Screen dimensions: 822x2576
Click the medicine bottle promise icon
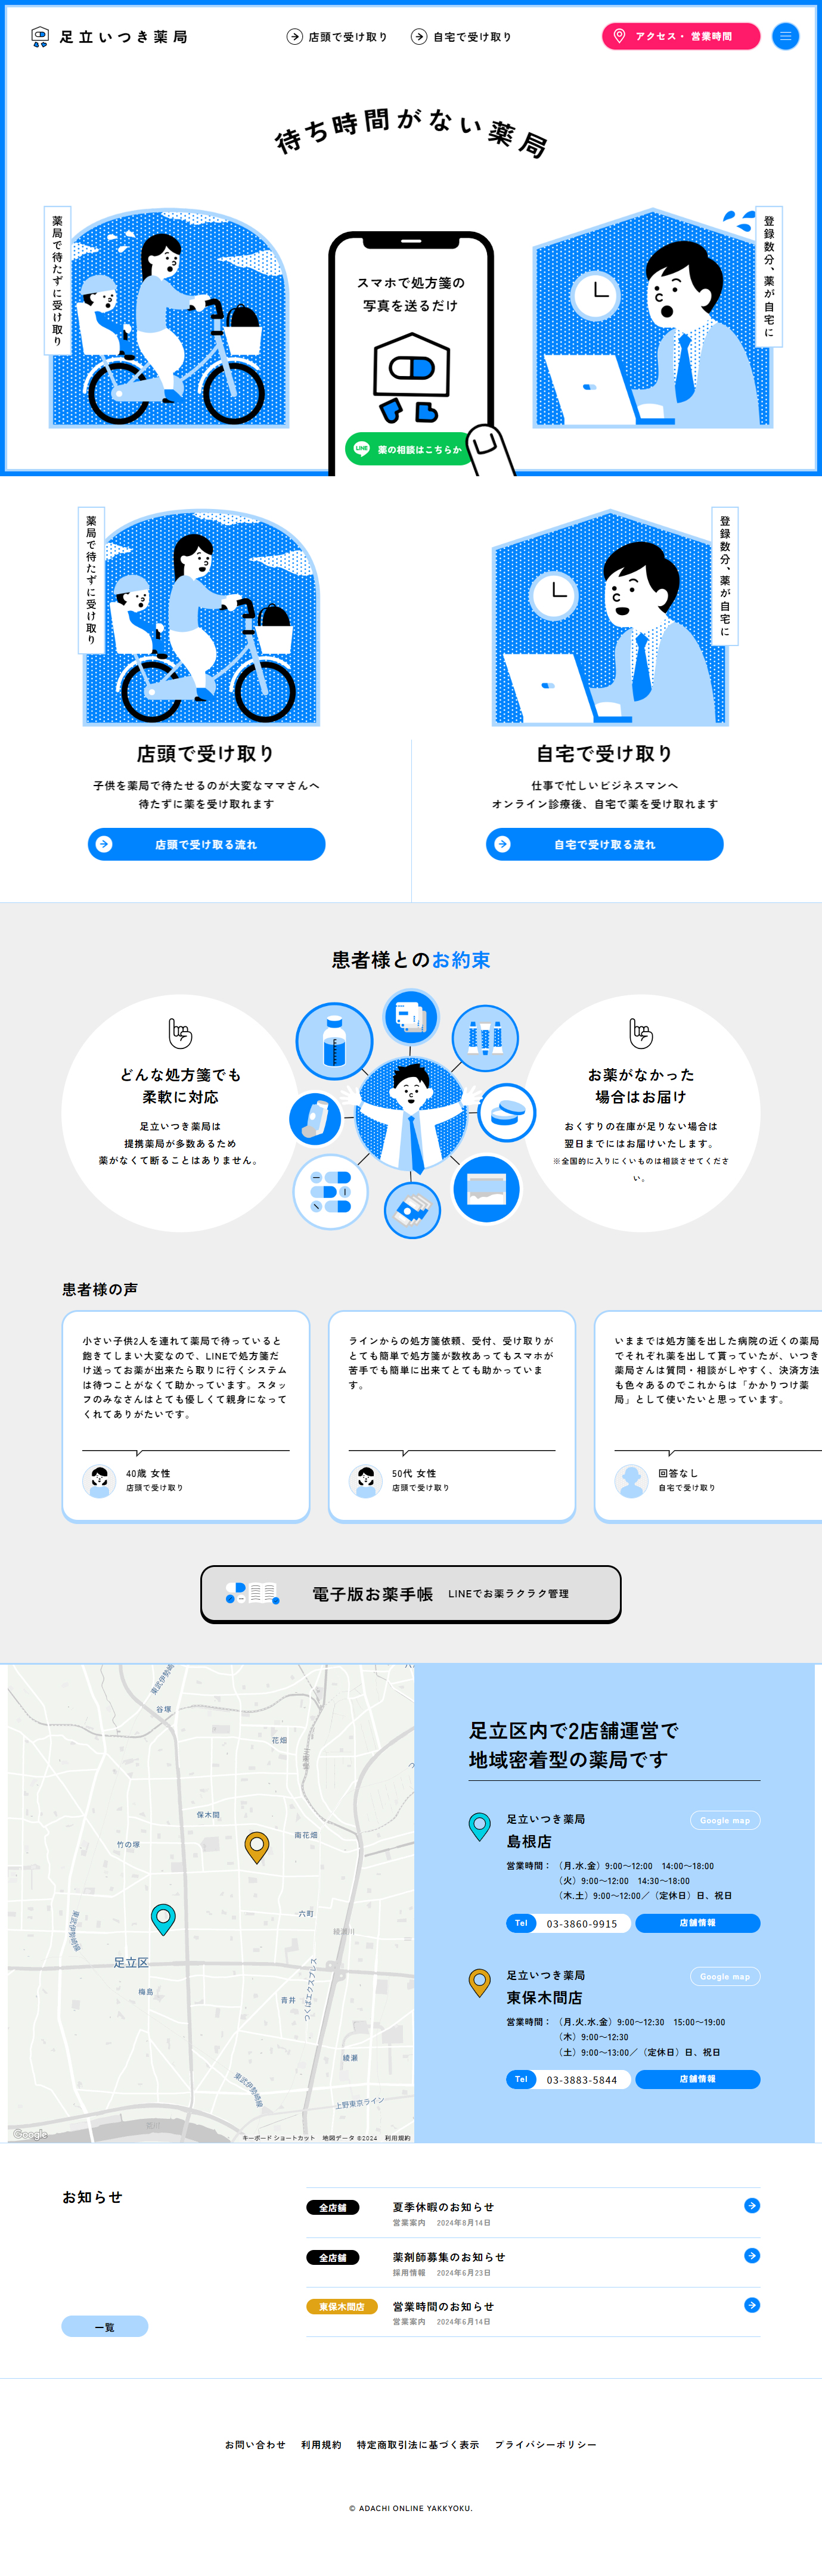coord(334,1041)
